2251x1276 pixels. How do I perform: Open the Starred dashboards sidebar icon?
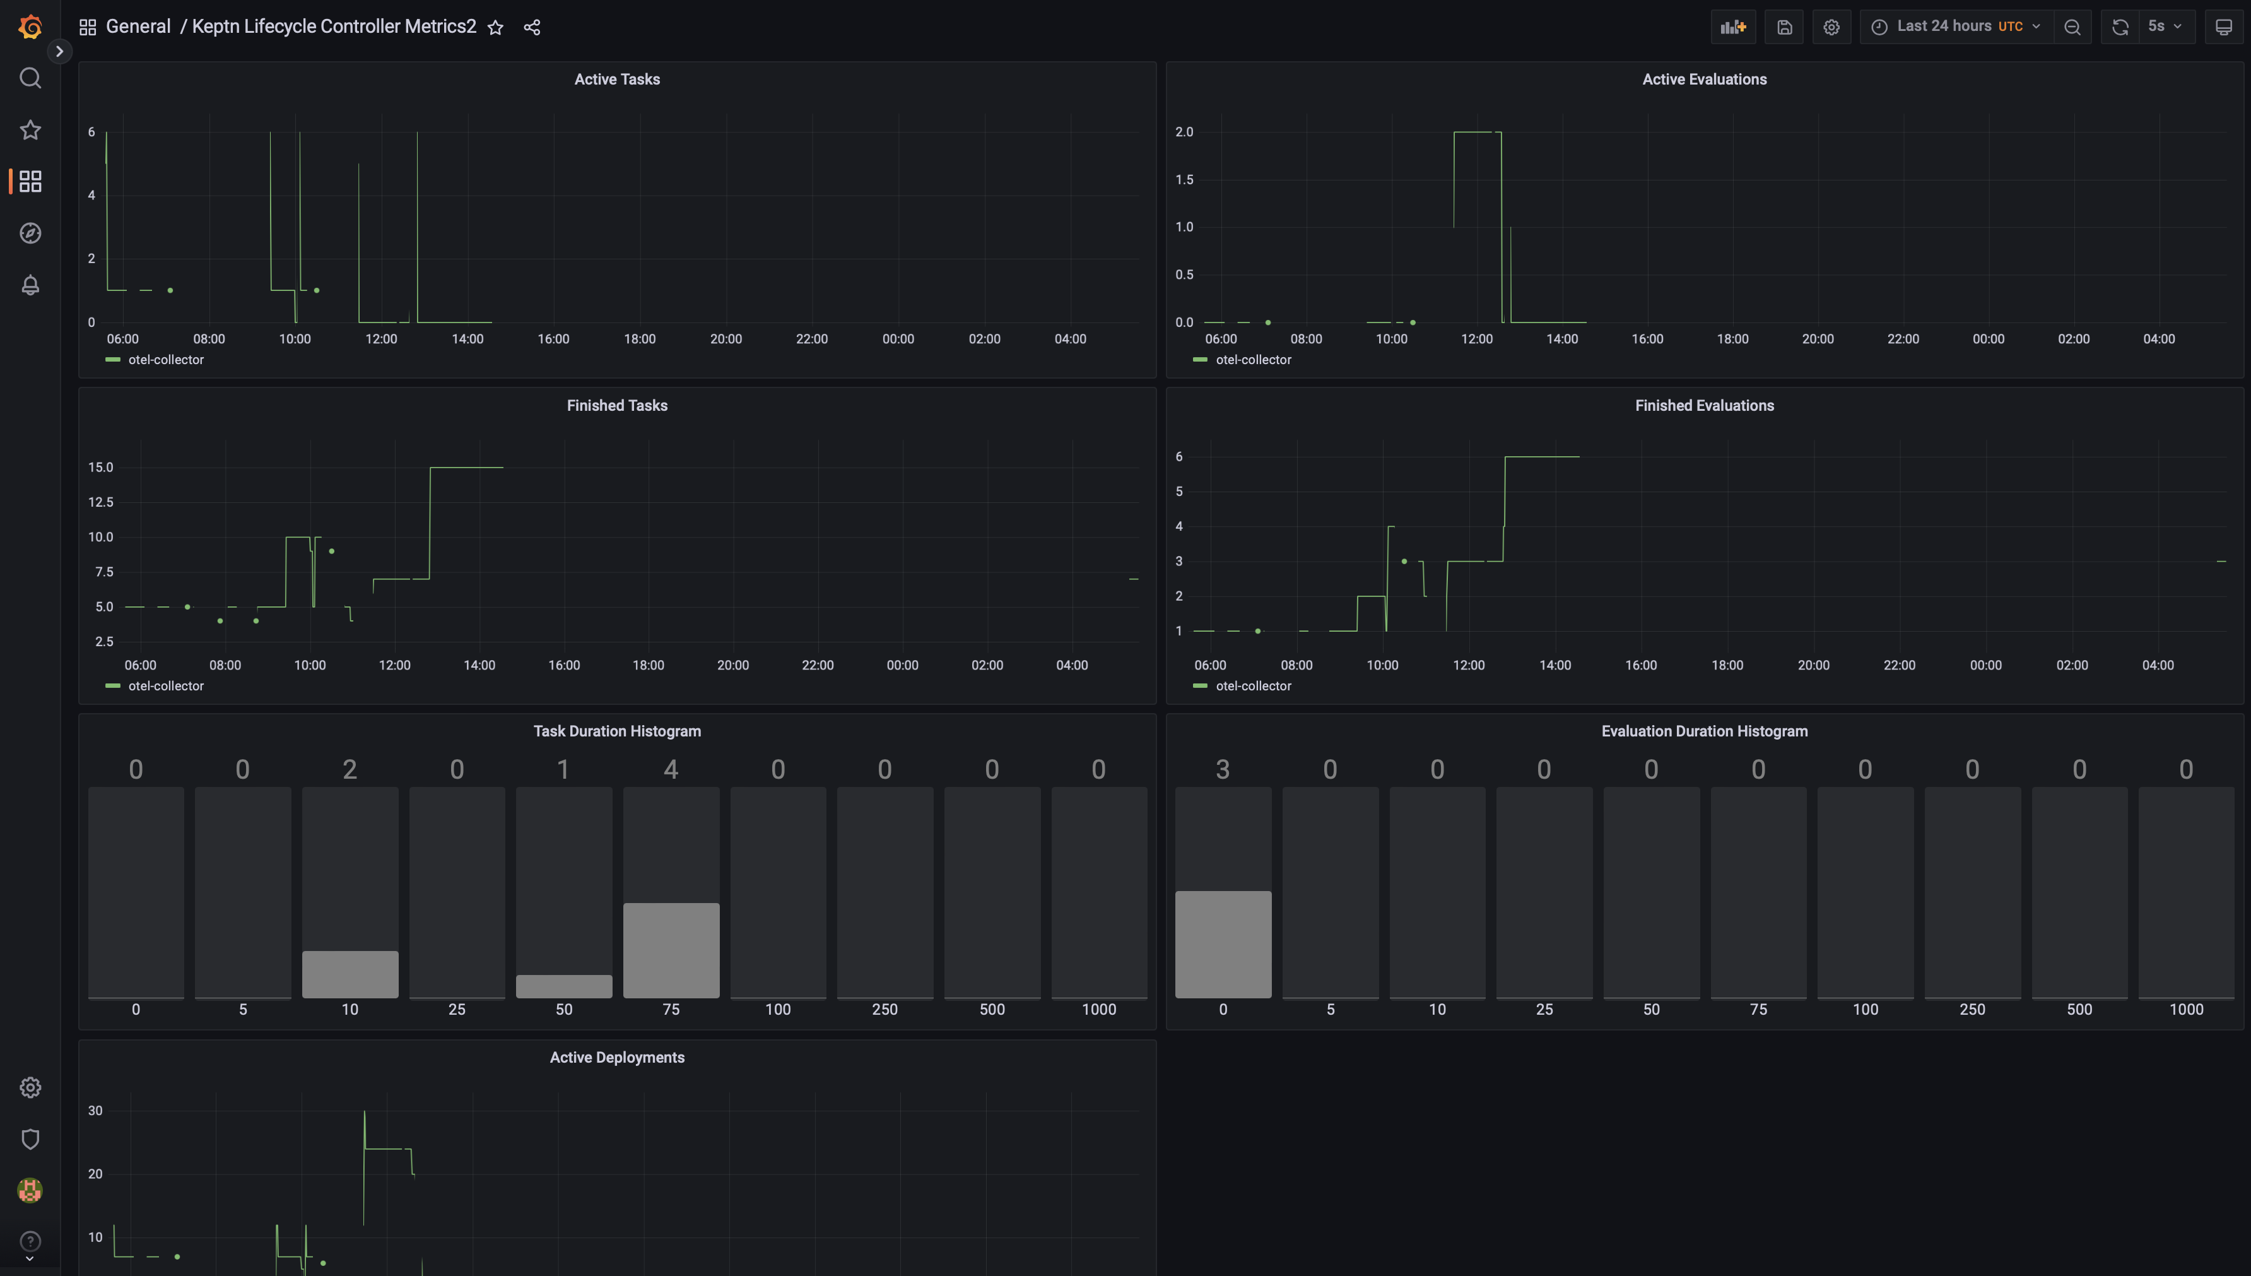pyautogui.click(x=30, y=130)
